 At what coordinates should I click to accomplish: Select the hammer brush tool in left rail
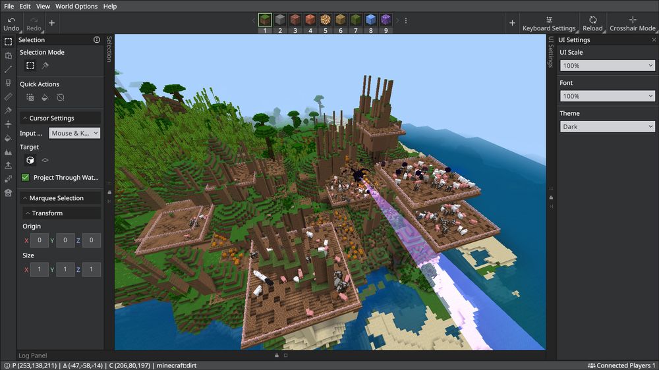(8, 111)
